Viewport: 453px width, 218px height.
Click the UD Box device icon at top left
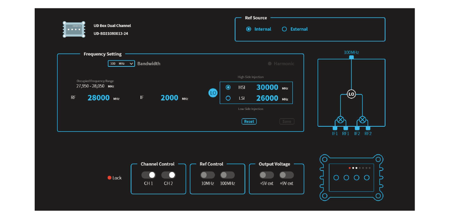pos(74,29)
